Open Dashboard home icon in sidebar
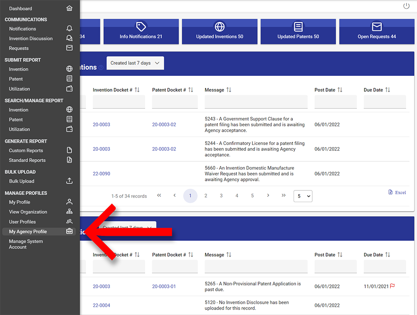Screen dimensions: 417x315 click(x=69, y=8)
